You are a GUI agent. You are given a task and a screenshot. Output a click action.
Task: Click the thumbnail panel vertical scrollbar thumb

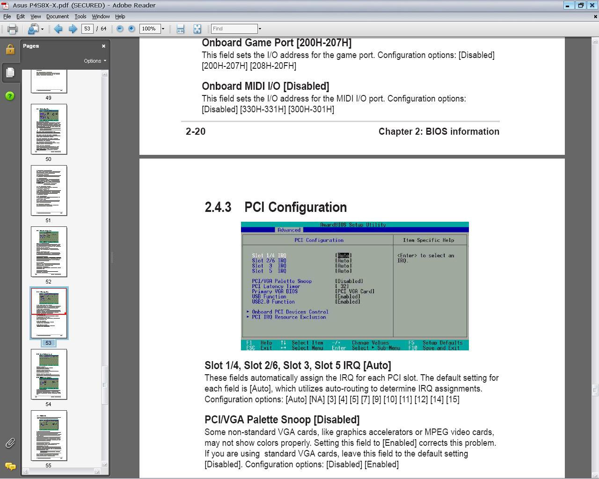click(x=105, y=385)
